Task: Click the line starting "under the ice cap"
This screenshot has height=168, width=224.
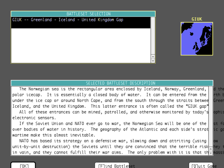Action: tap(110, 100)
